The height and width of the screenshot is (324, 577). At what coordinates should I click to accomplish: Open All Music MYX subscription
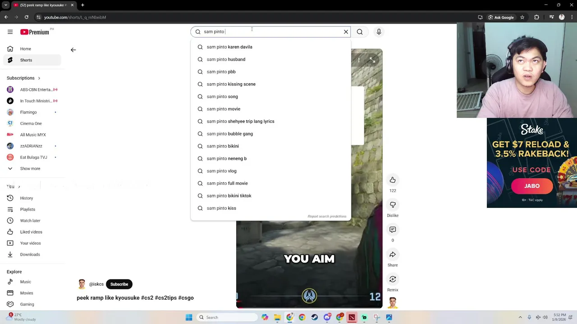coord(32,135)
